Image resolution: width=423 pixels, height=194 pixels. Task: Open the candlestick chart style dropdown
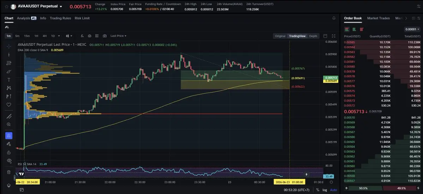69,36
